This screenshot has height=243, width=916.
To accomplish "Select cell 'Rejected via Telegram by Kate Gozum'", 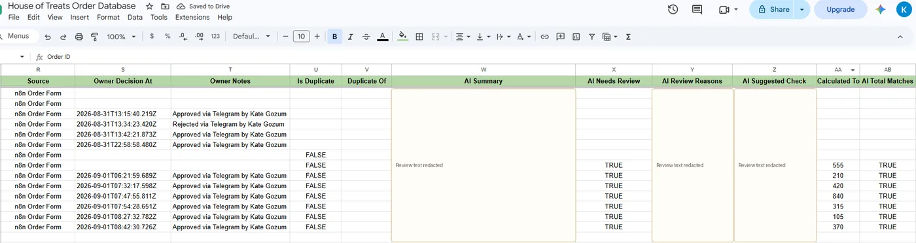I will click(x=230, y=124).
